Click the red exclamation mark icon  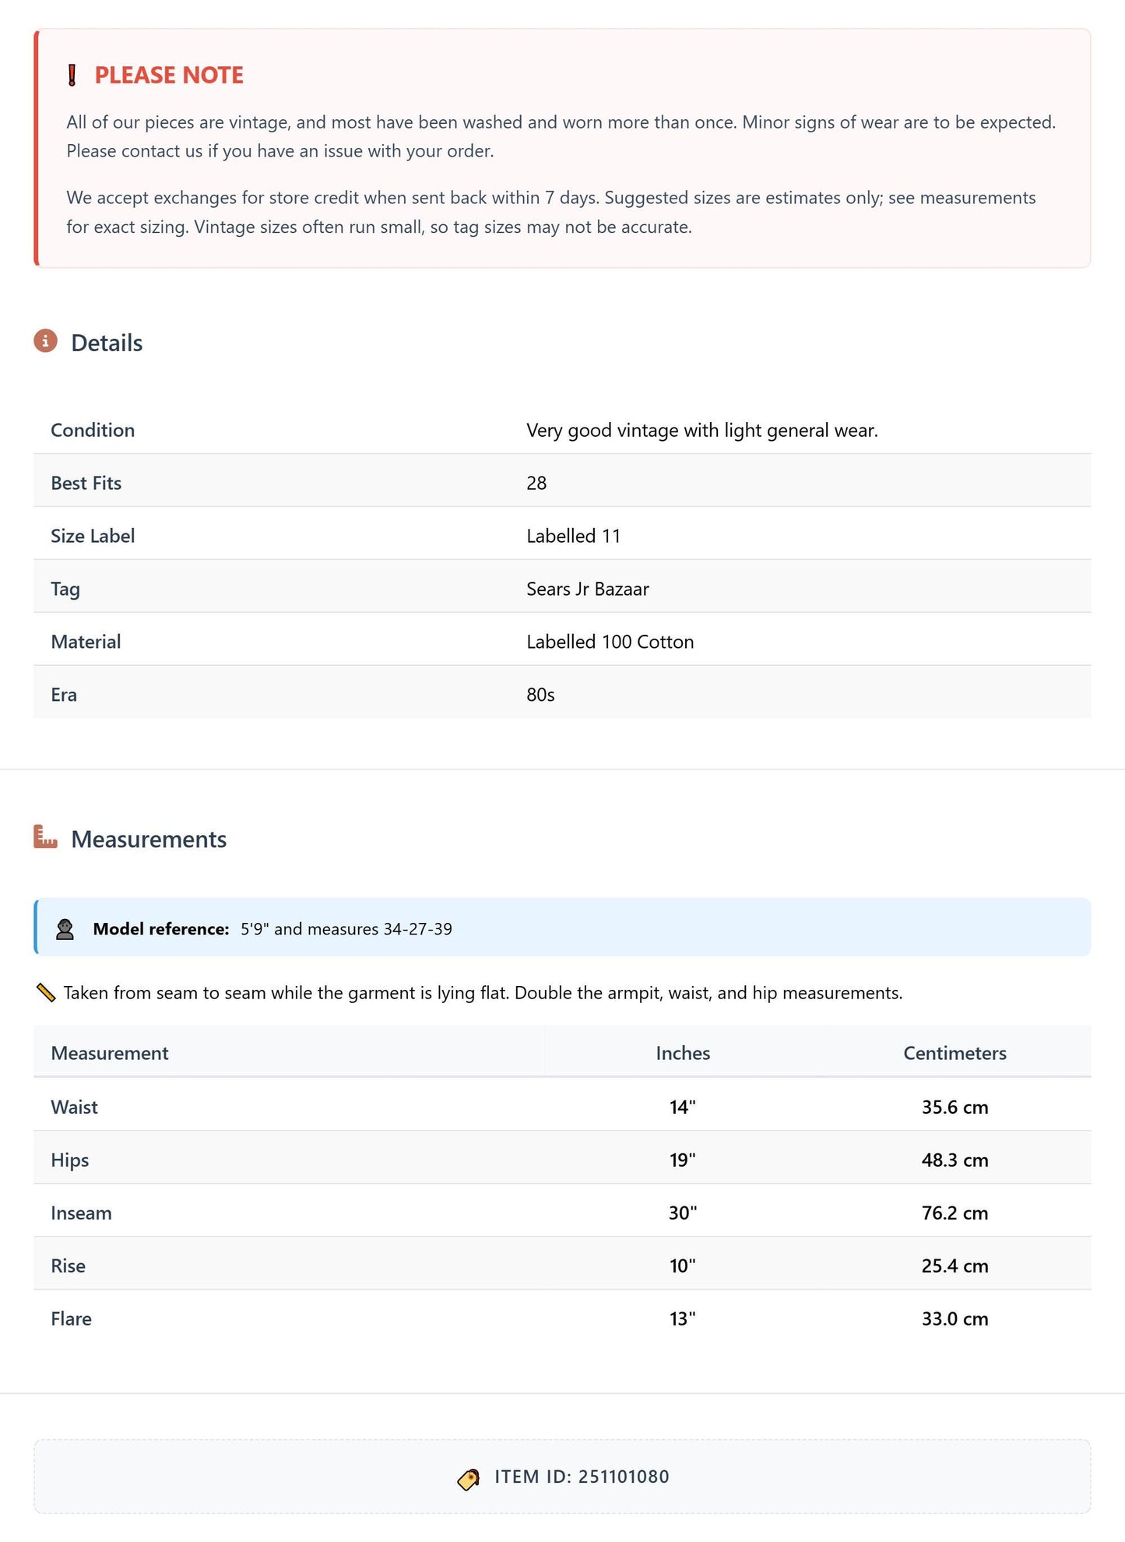coord(72,76)
